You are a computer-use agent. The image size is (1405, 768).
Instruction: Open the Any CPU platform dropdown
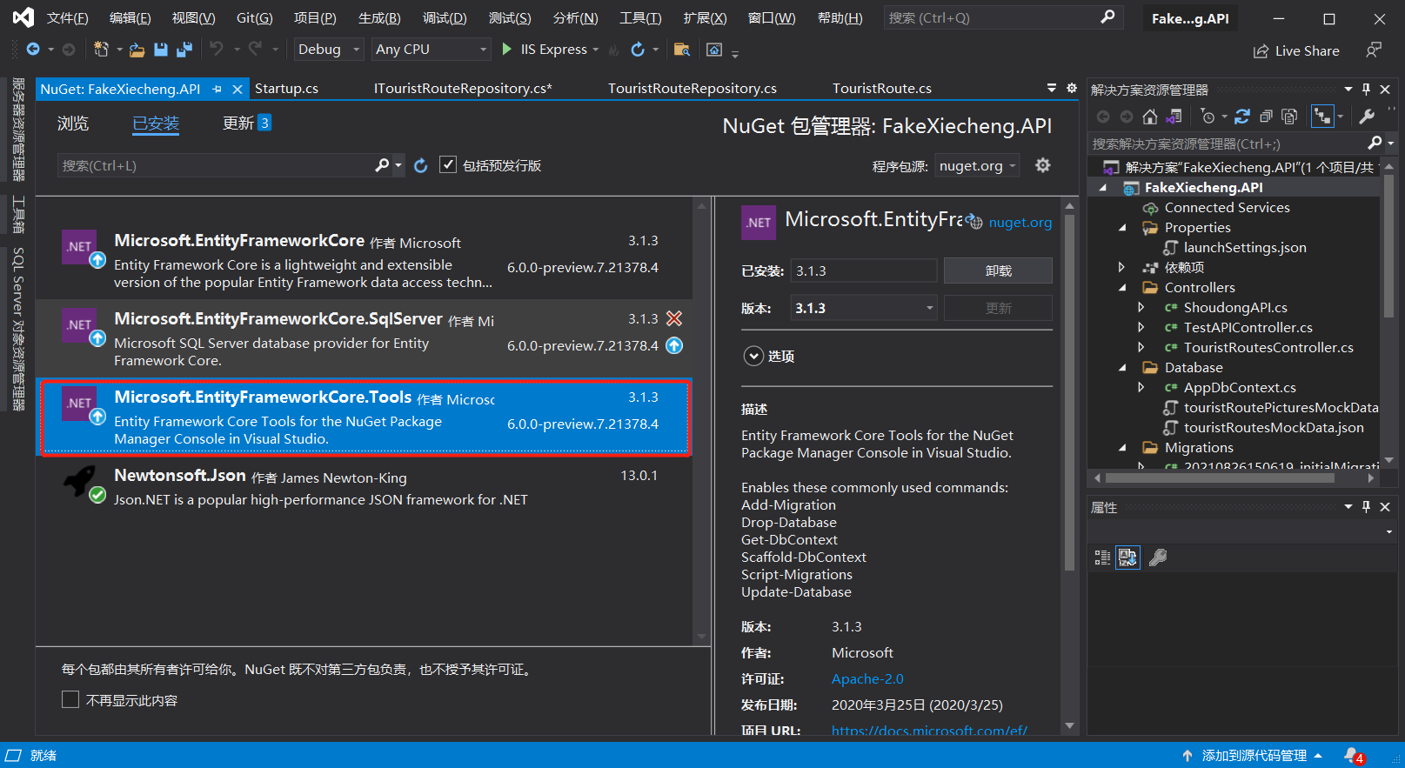pos(432,50)
